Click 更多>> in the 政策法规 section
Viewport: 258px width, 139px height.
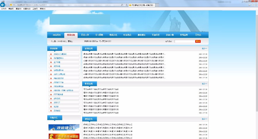pyautogui.click(x=204, y=84)
